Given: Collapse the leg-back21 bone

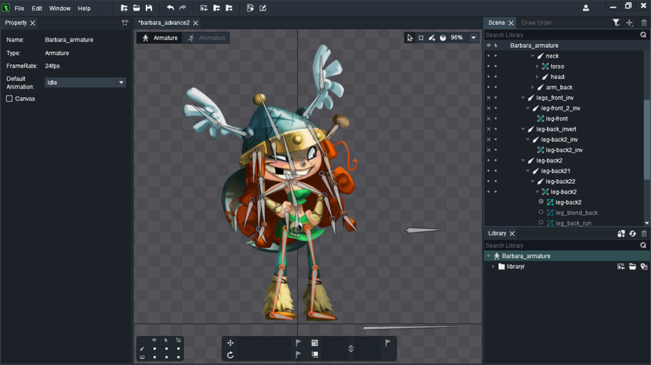Looking at the screenshot, I should point(528,170).
